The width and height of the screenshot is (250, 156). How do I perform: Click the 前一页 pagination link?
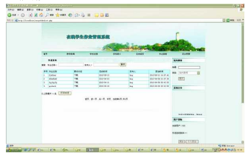click(x=94, y=99)
